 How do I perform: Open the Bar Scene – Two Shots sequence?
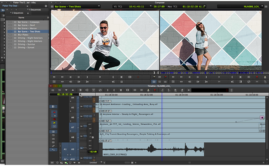29,32
